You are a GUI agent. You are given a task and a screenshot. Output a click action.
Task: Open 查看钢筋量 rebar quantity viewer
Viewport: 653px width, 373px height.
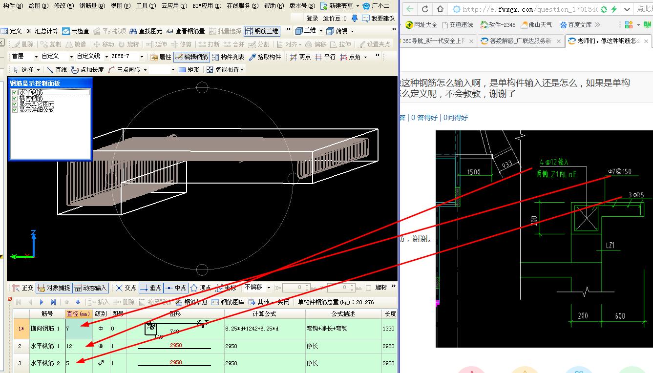[186, 31]
